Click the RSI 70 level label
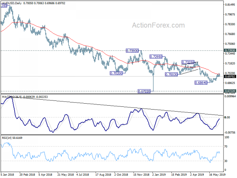 point(226,146)
